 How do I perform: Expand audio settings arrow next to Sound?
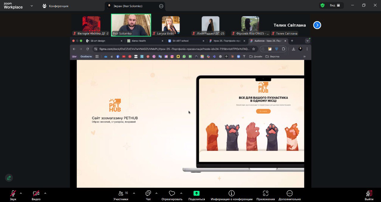tap(21, 193)
